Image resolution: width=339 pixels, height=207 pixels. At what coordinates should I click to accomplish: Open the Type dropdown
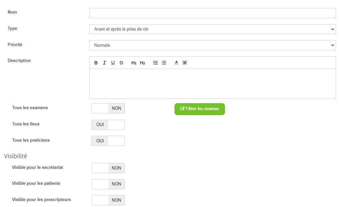coord(212,29)
